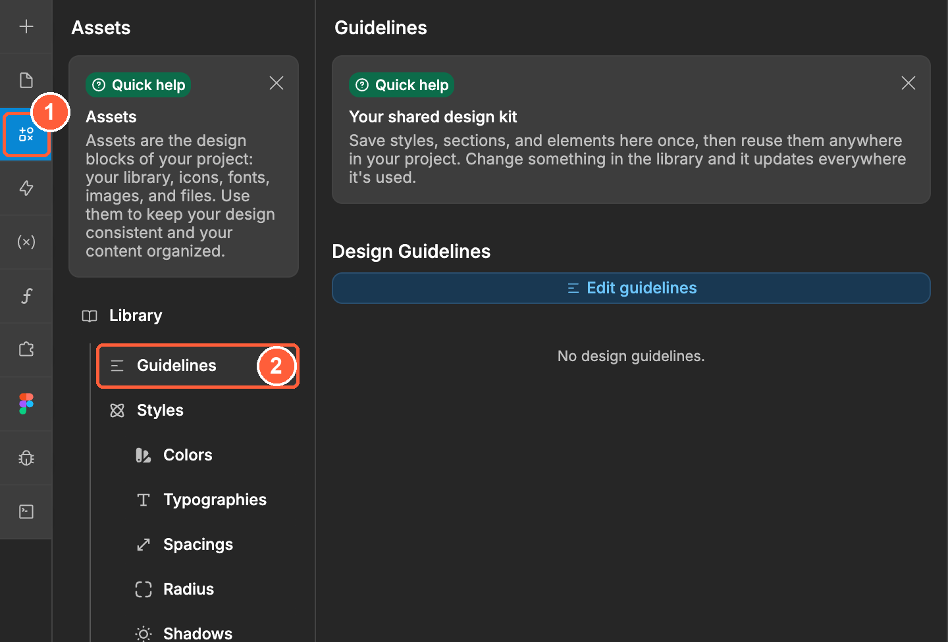Open the puzzle piece plugins icon
The image size is (948, 642).
tap(26, 349)
